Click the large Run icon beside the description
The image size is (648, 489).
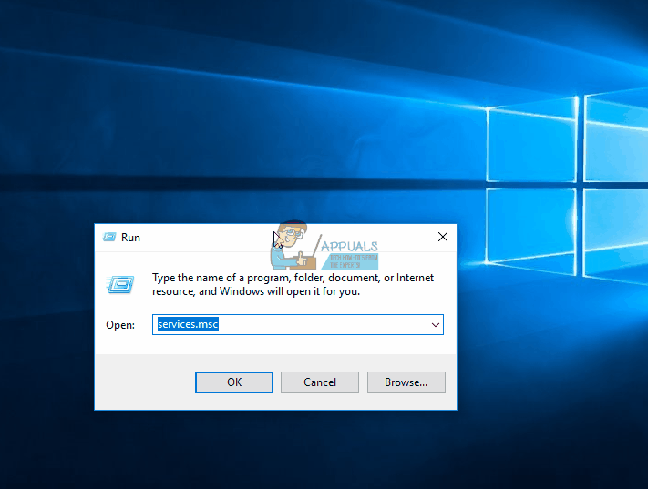[x=121, y=285]
